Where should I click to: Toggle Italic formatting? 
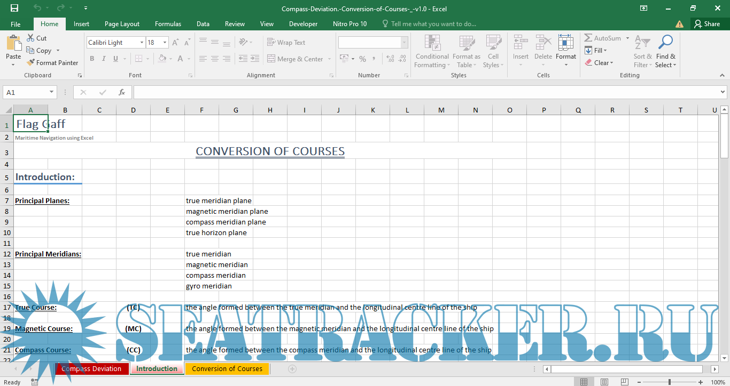(104, 59)
